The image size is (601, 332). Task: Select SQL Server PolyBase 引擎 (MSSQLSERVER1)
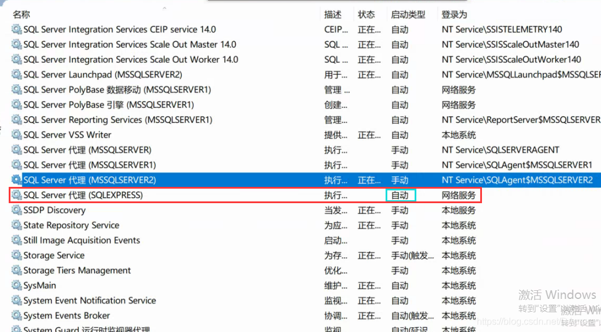[109, 104]
